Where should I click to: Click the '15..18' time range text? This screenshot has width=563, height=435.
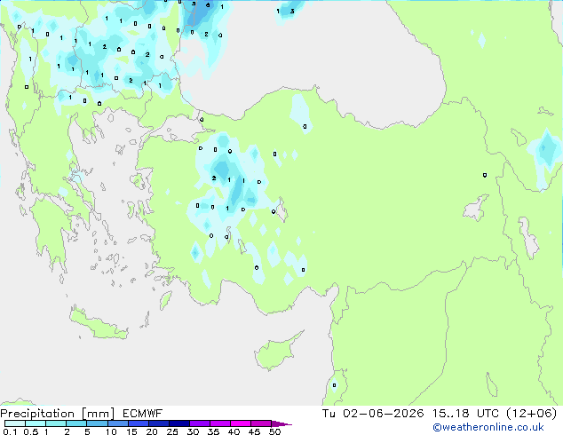451,414
